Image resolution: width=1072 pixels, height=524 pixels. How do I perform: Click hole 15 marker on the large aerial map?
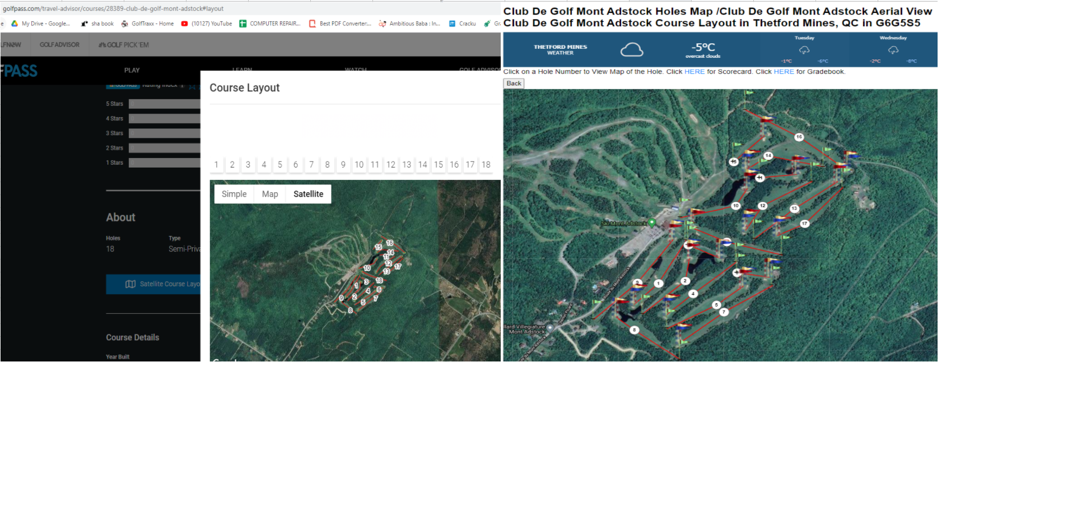point(734,161)
